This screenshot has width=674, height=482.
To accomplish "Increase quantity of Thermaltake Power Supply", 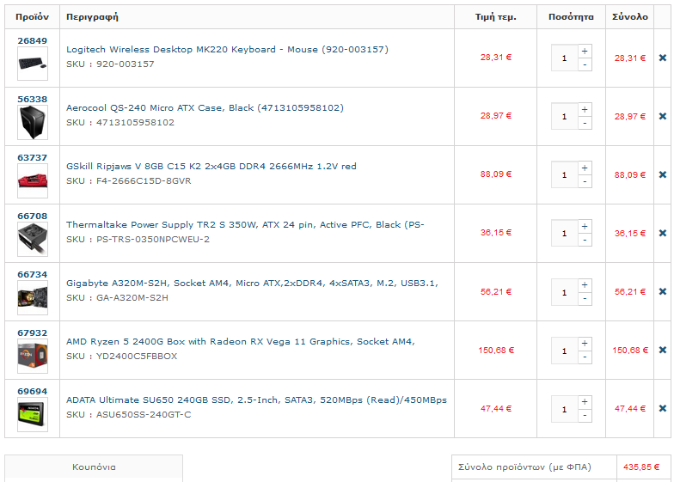I will tap(585, 227).
